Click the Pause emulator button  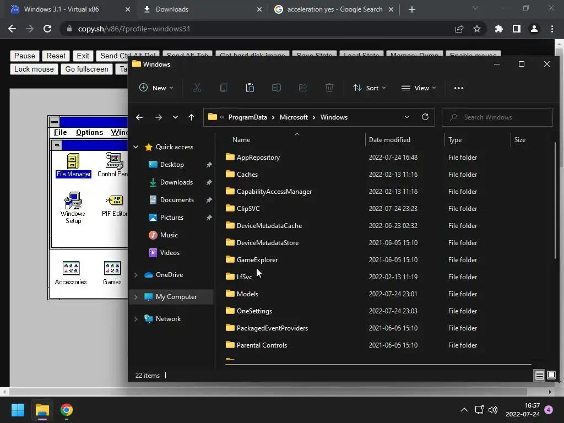click(x=24, y=56)
